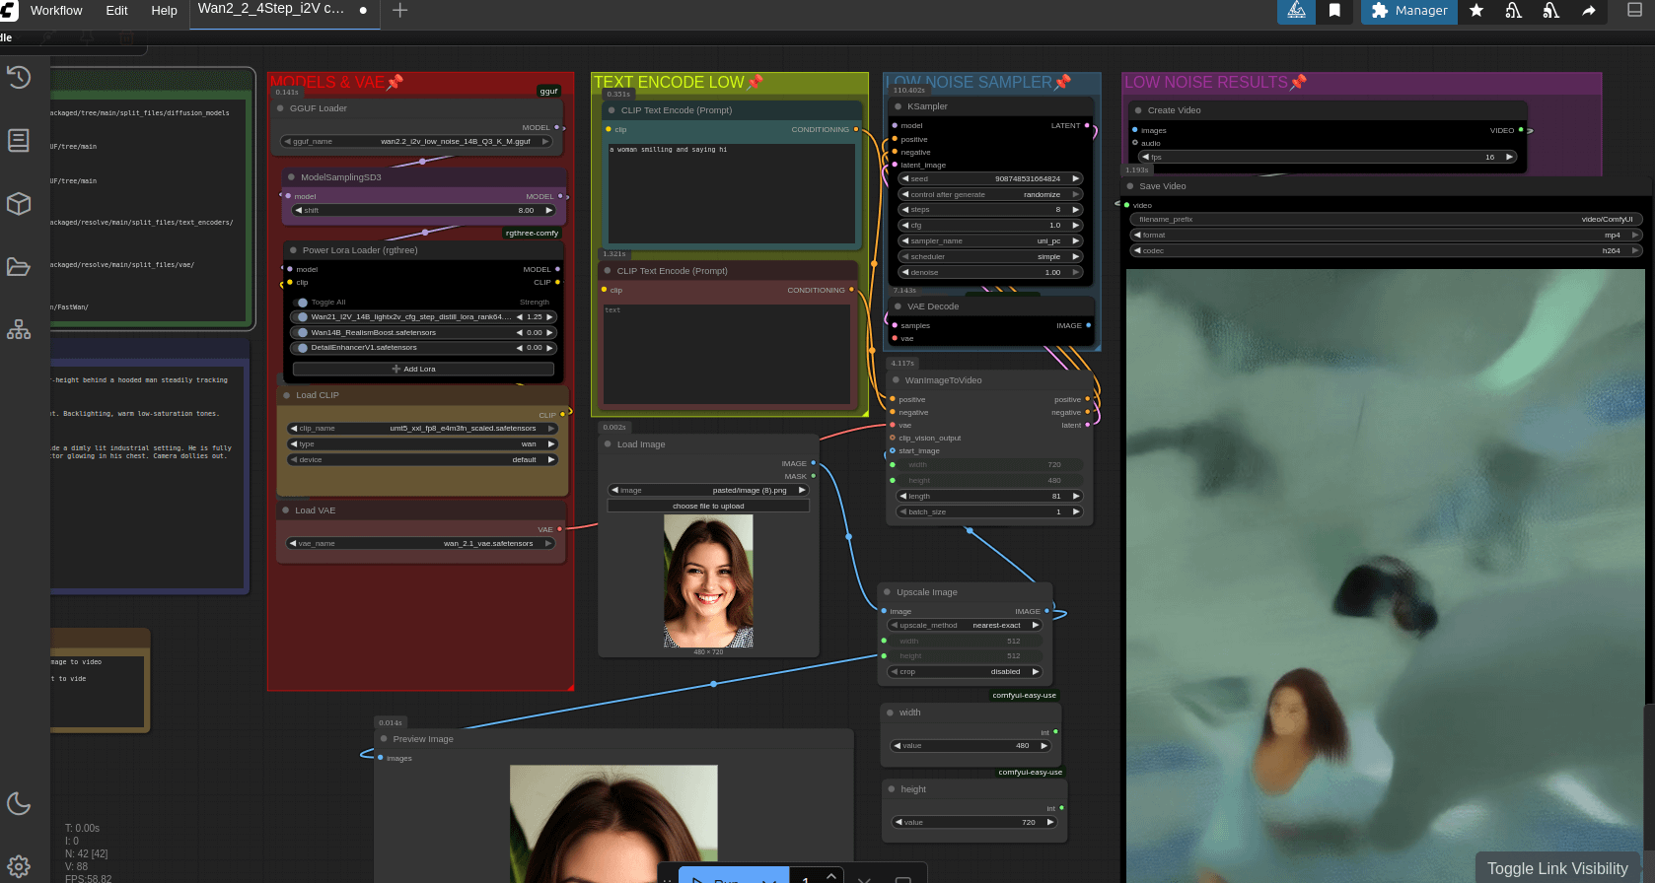Viewport: 1655px width, 883px height.
Task: Click the width node value 480 field
Action: (x=971, y=746)
